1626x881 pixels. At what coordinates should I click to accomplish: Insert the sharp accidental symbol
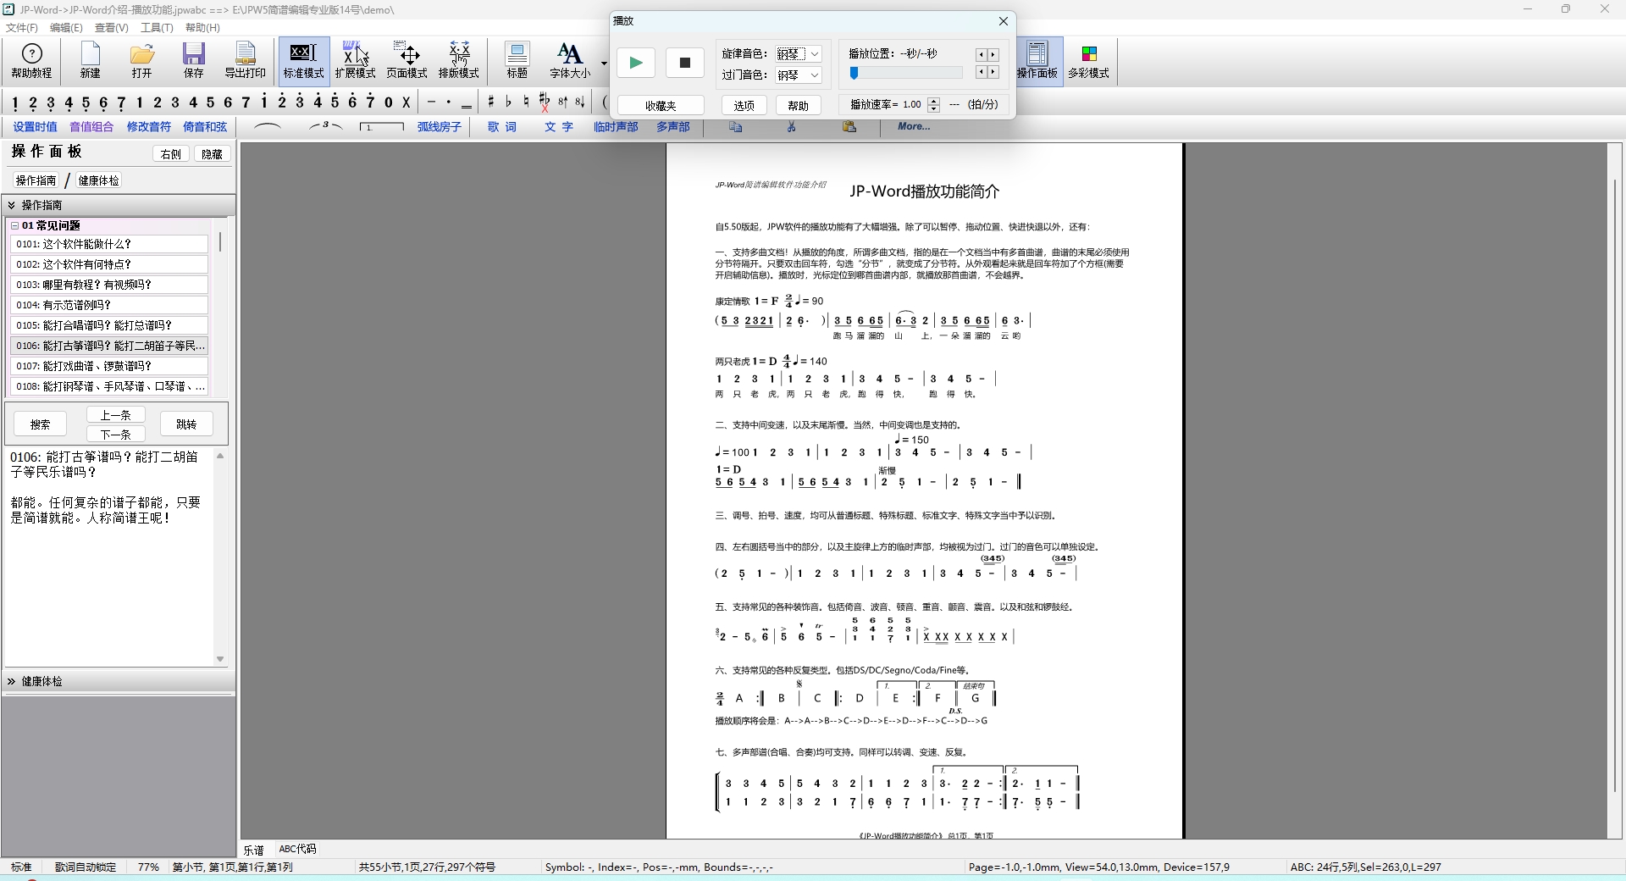click(491, 103)
